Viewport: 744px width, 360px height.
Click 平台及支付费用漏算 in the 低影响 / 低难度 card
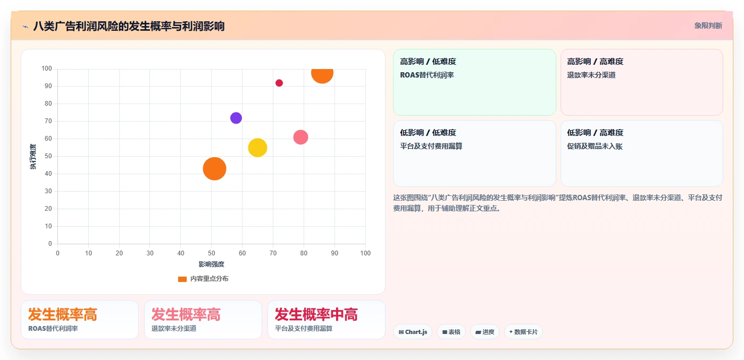coord(431,147)
